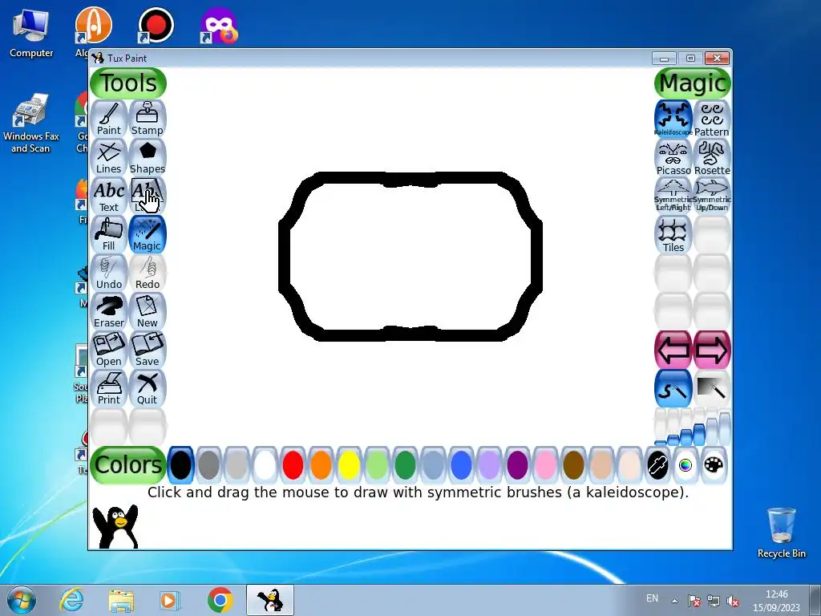Start a New drawing
The width and height of the screenshot is (821, 616).
point(148,311)
